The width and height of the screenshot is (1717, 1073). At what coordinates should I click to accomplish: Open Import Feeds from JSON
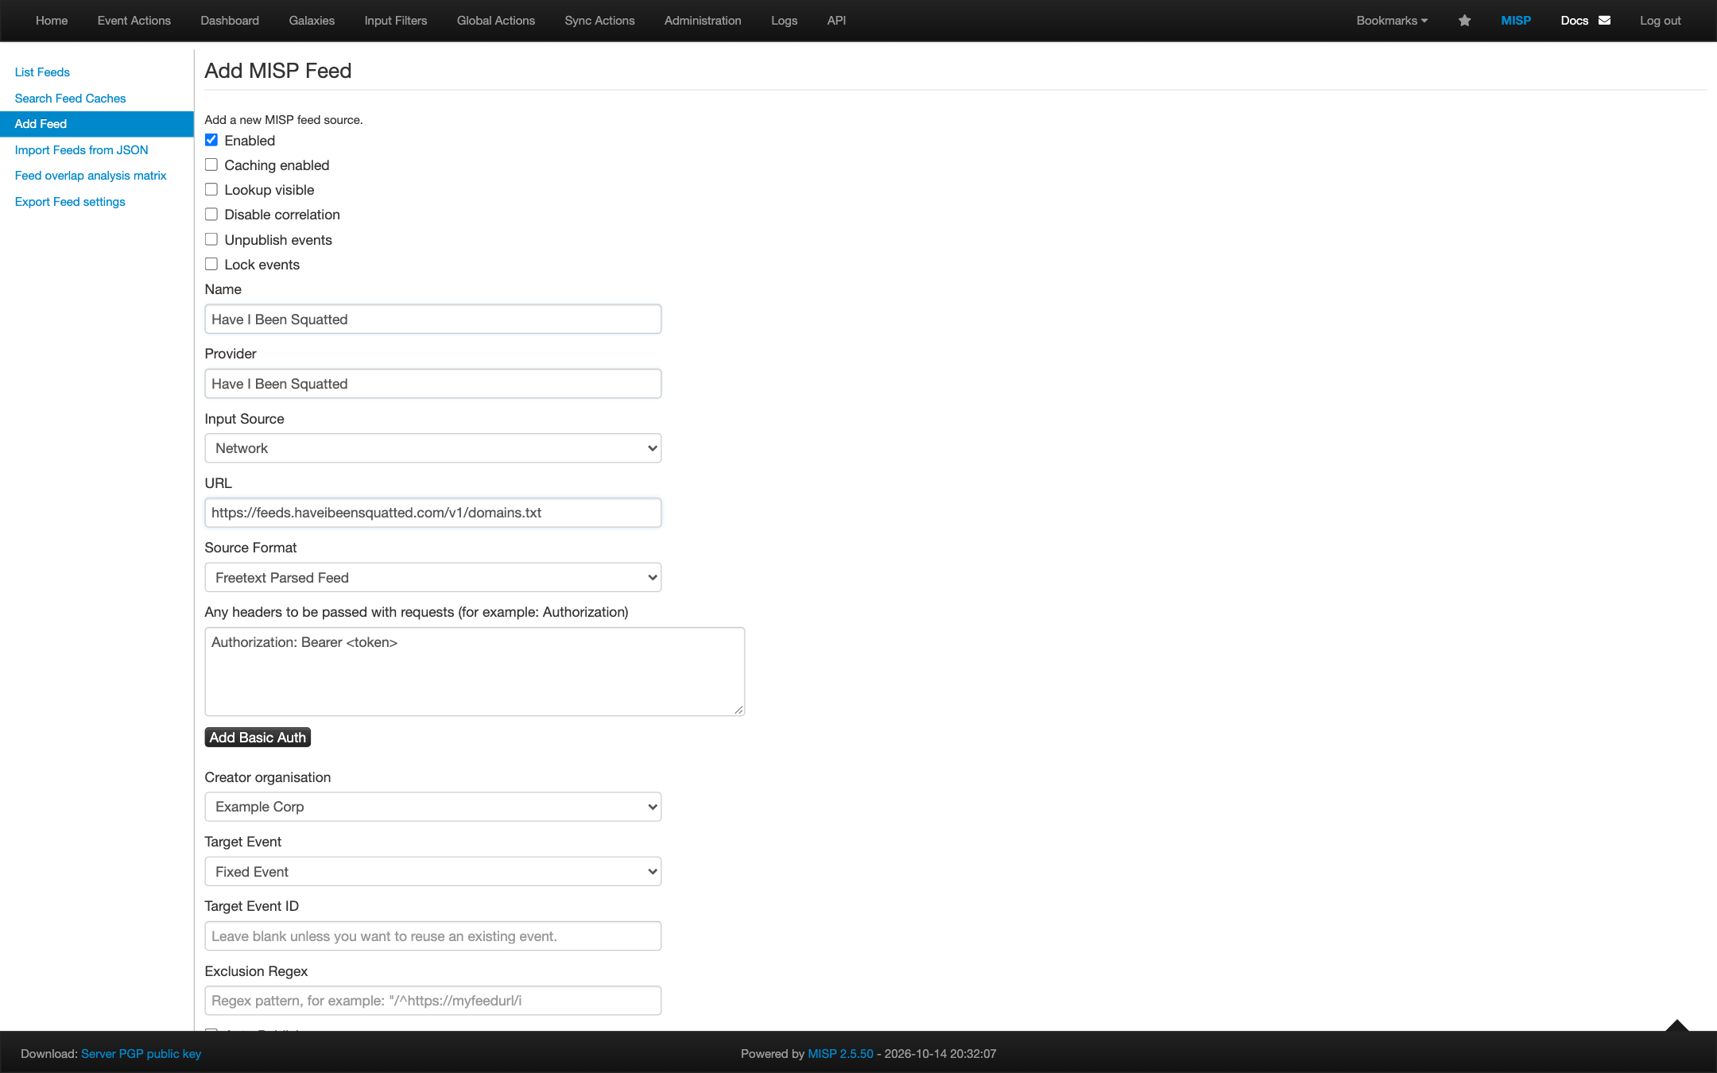(x=81, y=150)
